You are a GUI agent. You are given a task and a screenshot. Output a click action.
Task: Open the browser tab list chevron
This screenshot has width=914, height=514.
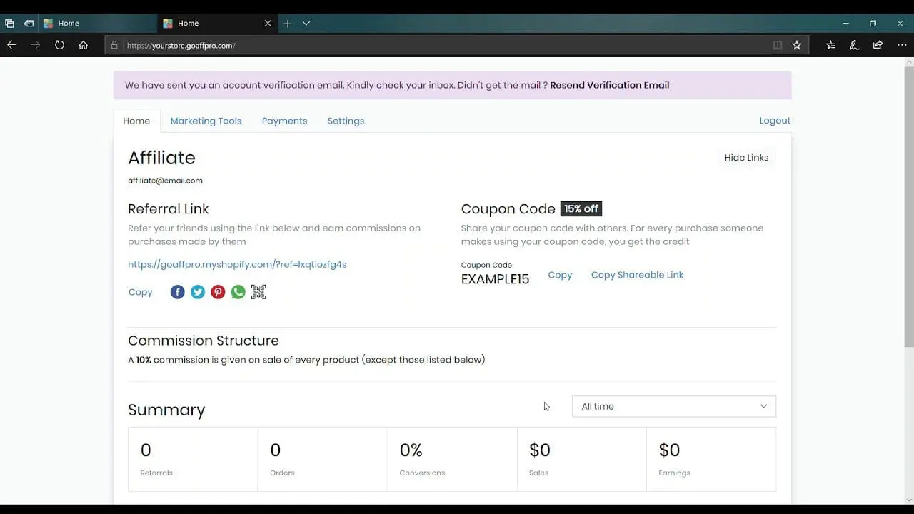306,24
